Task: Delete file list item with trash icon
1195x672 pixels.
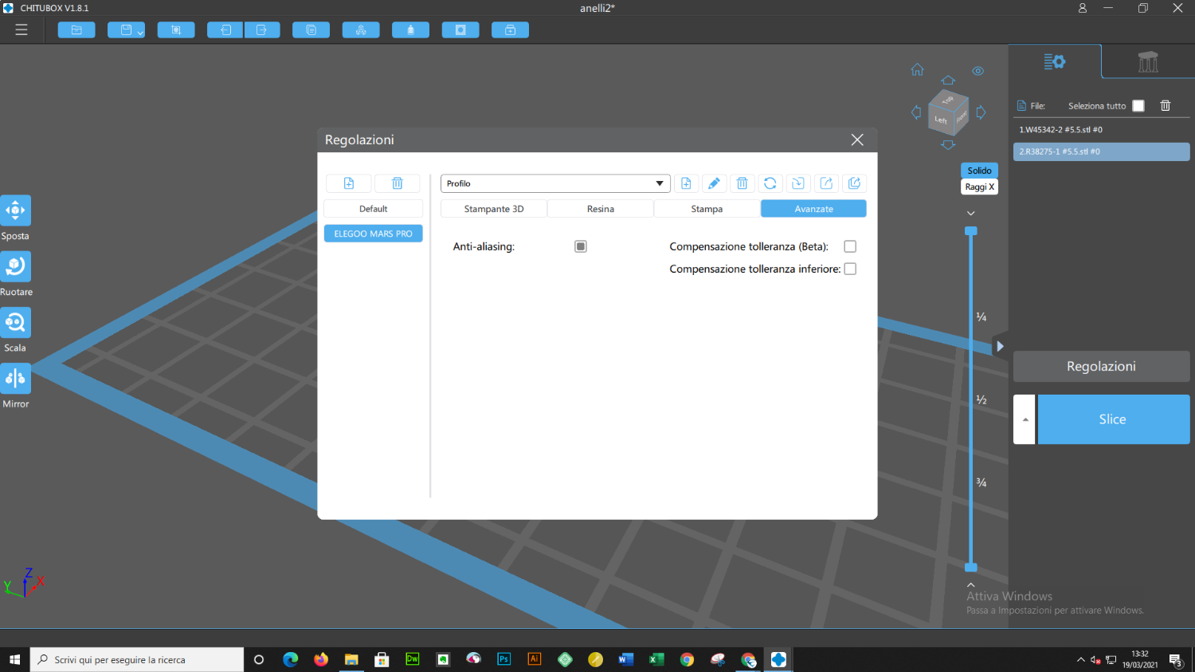Action: coord(1166,105)
